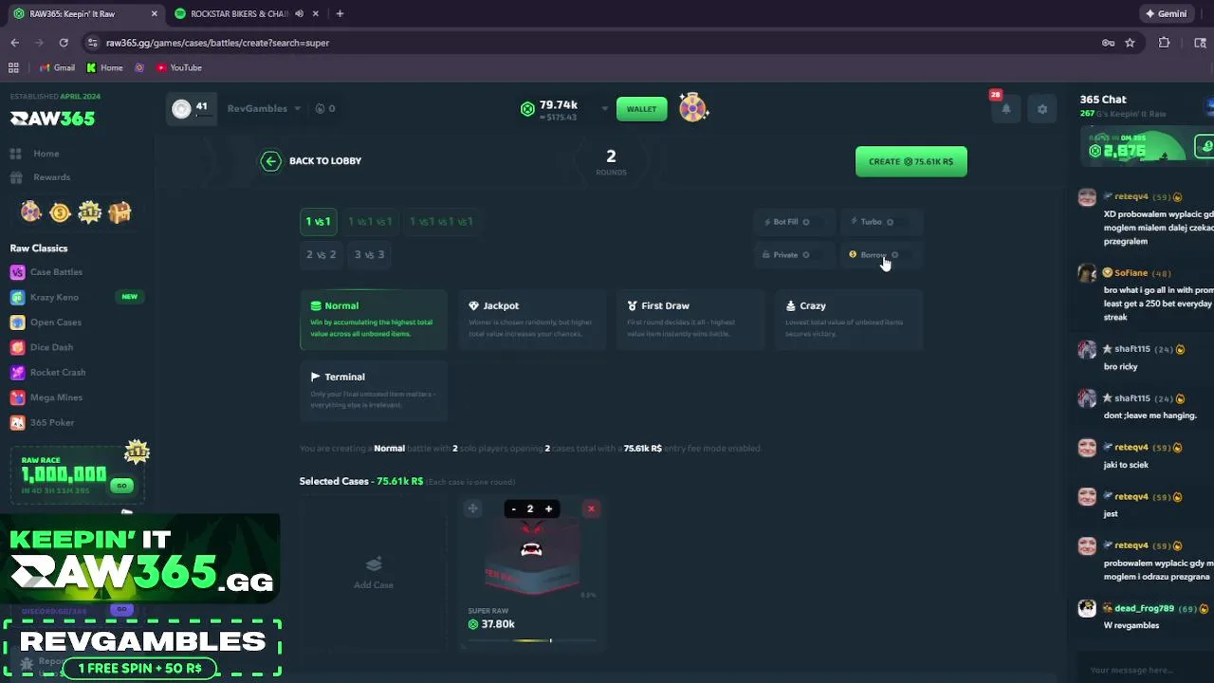The image size is (1214, 683).
Task: Open the Gmail bookmark
Action: pos(58,67)
